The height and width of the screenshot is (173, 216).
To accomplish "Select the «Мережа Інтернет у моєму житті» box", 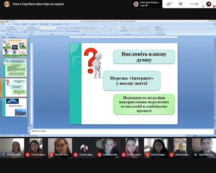I will tap(132, 81).
